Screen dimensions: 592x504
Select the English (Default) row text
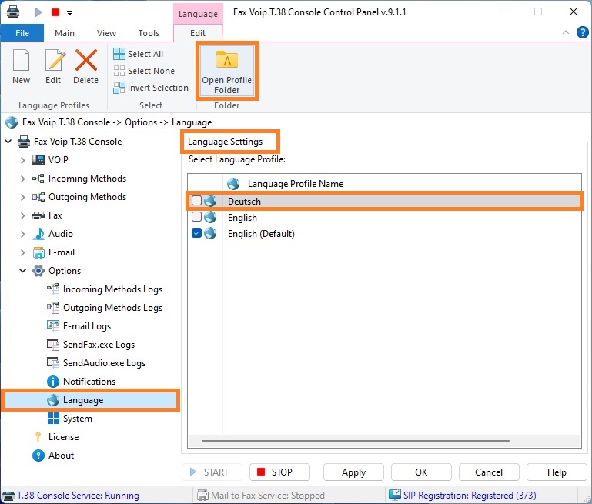coord(261,234)
